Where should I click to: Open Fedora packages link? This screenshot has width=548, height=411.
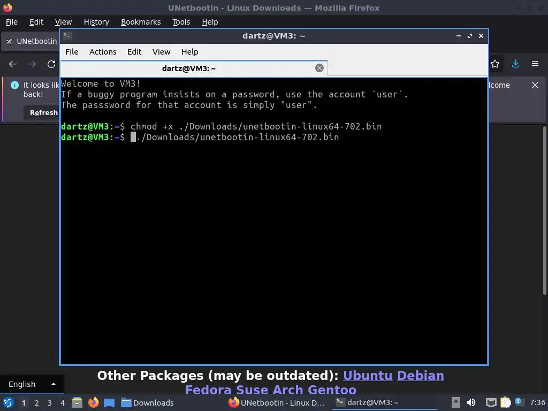click(208, 390)
